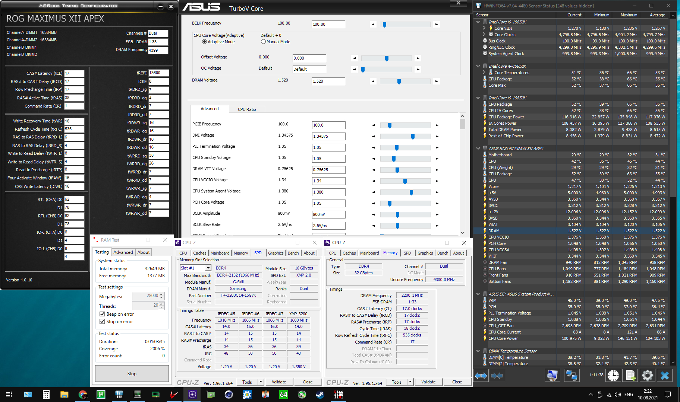Click Stop button in RAM Test

132,374
